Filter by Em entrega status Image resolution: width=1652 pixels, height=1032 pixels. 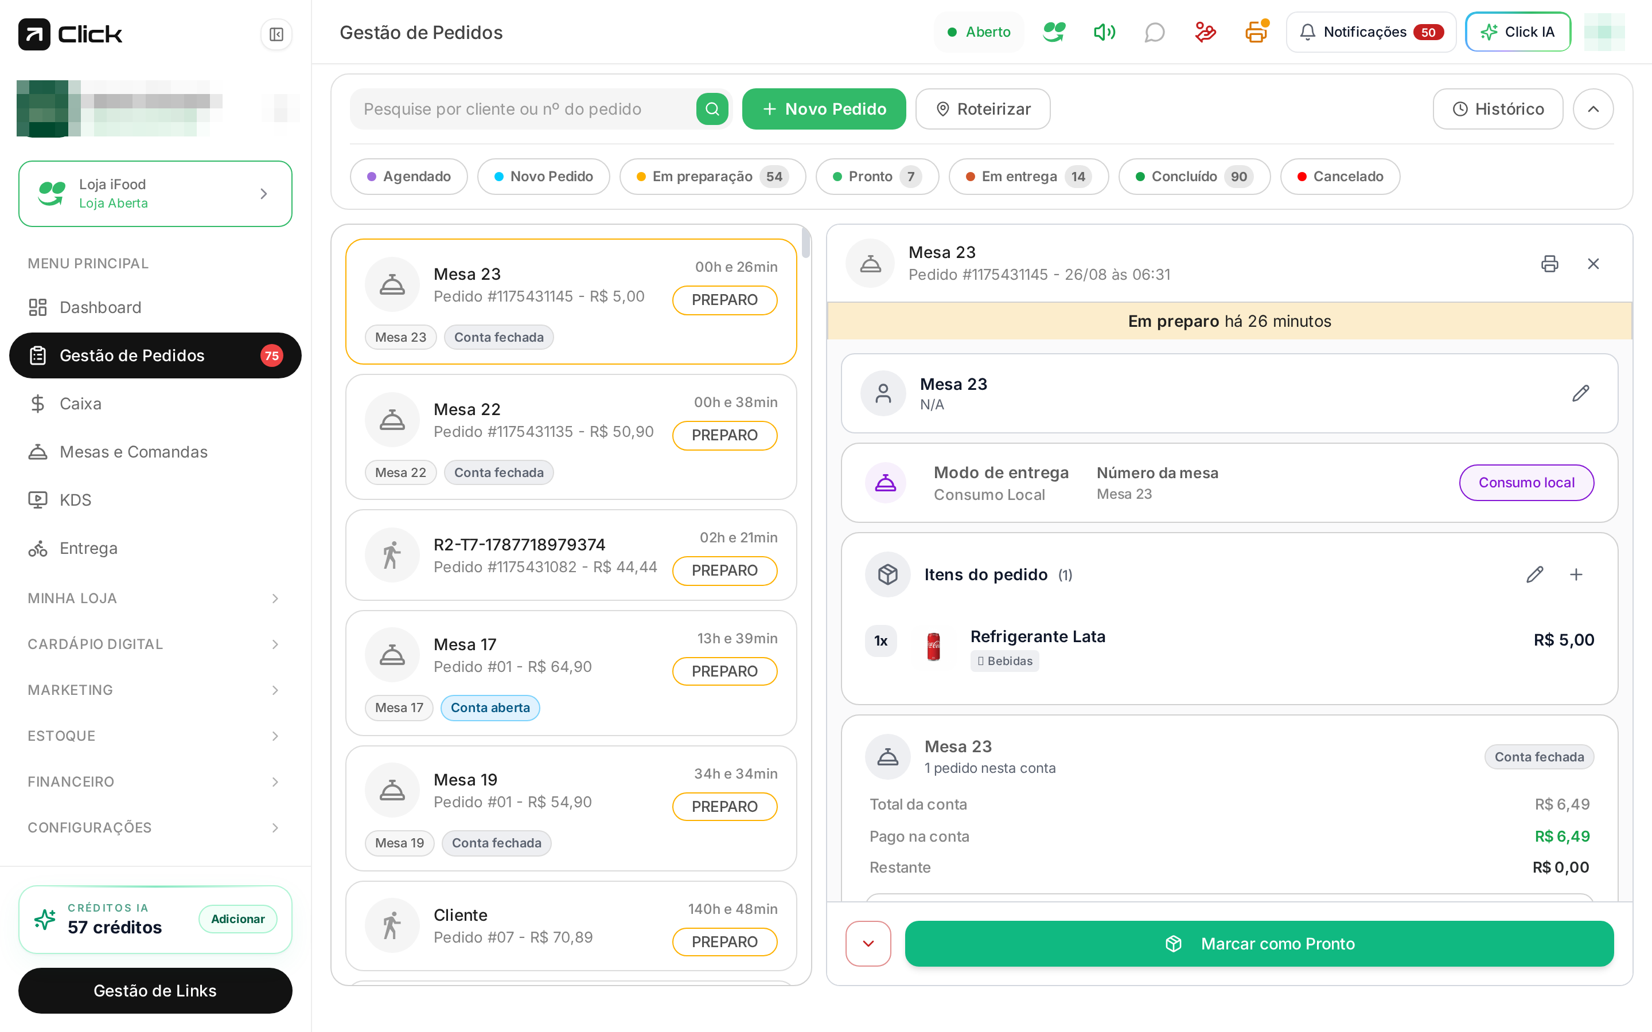1028,177
